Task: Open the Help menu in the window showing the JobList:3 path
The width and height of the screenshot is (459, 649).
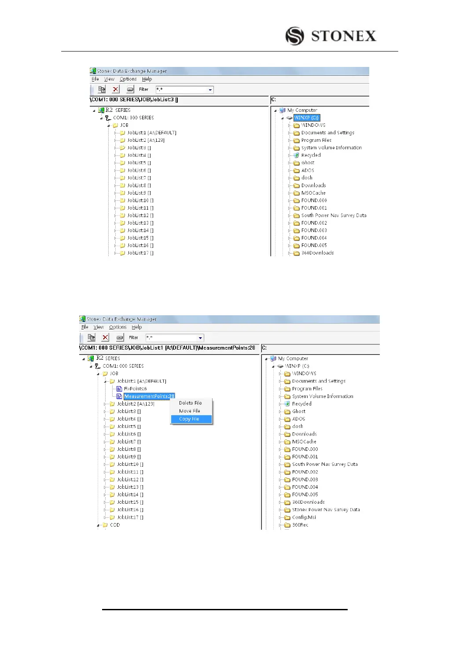Action: (x=147, y=79)
